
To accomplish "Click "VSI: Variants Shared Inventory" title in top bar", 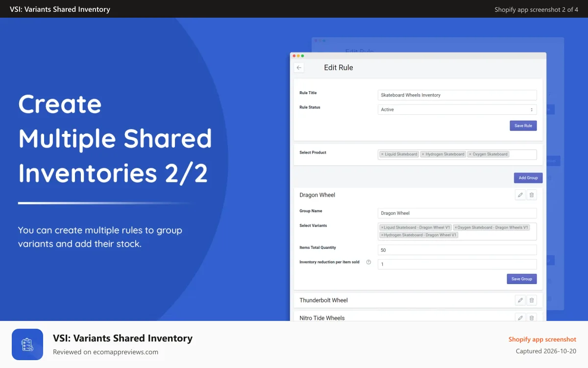I will (60, 9).
